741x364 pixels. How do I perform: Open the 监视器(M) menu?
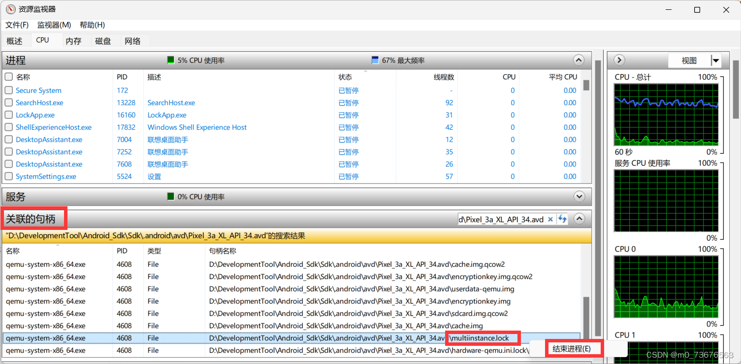point(54,25)
